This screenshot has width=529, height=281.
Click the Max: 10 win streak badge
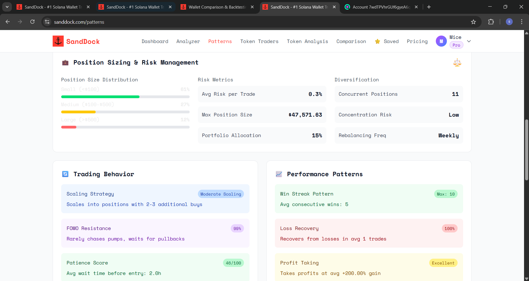[446, 194]
